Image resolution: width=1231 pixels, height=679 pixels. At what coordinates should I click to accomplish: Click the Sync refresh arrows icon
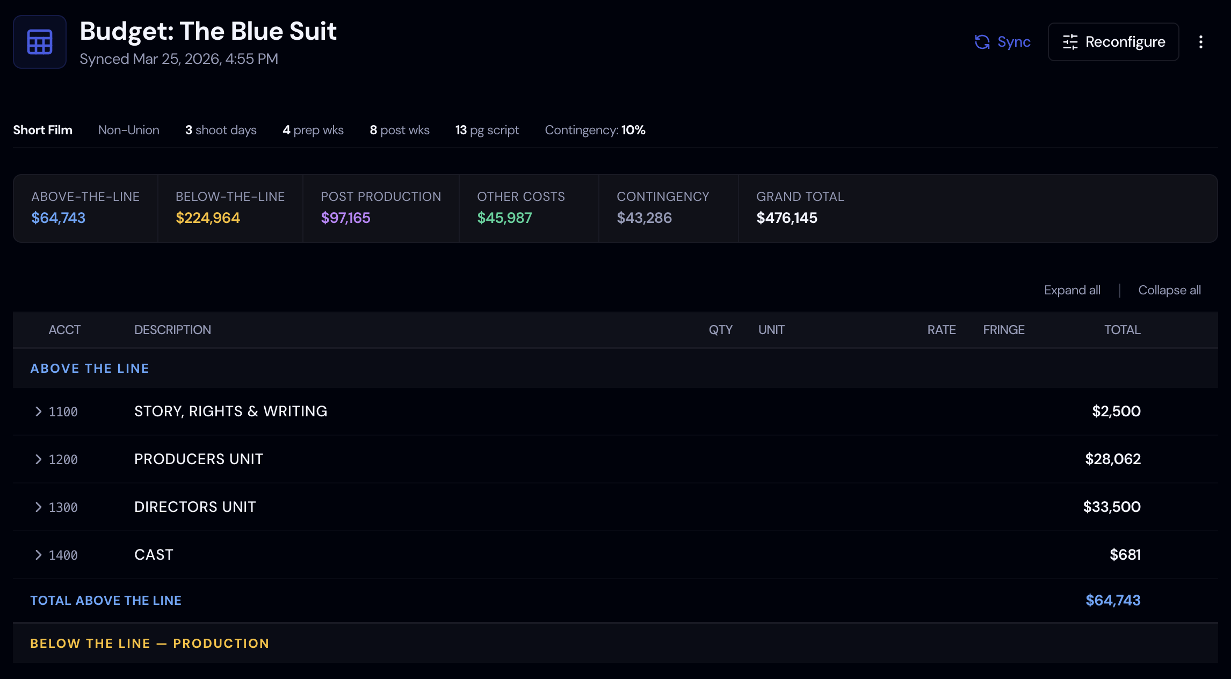pos(982,42)
